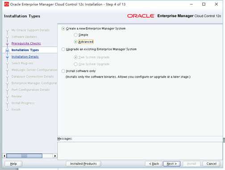Click the right arrow of sidebar scrollbar
The image size is (225, 170).
click(x=55, y=156)
